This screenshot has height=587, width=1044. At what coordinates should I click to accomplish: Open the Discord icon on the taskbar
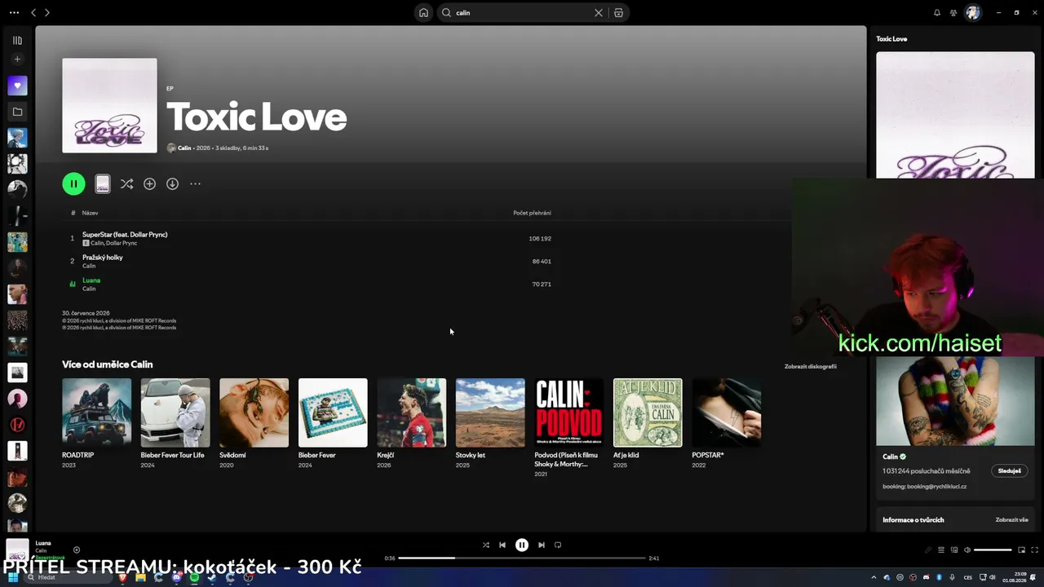click(x=176, y=577)
